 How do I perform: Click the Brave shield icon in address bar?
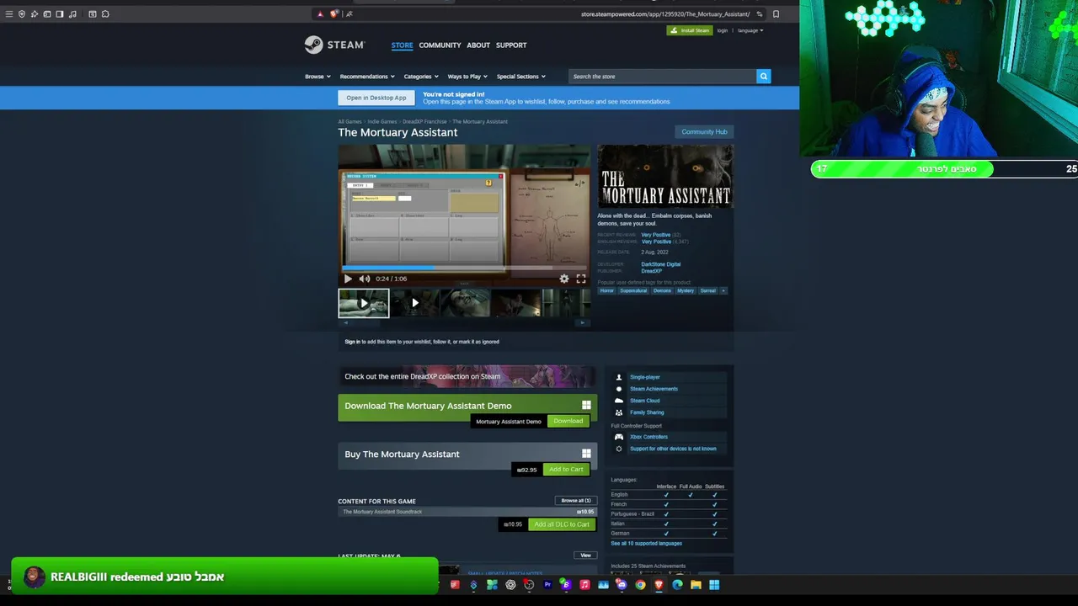tap(334, 13)
